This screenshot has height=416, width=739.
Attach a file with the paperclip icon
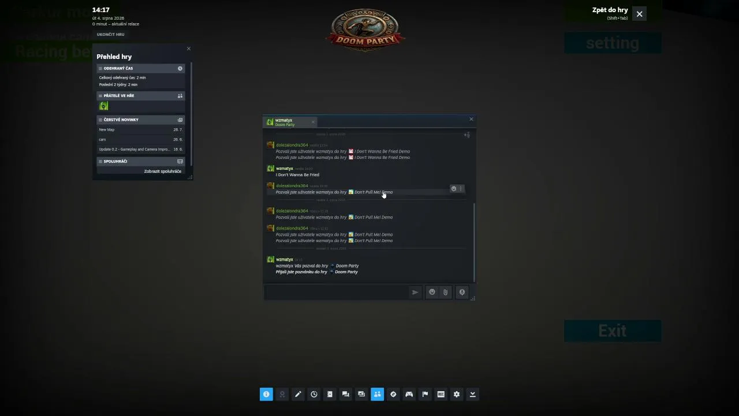445,292
